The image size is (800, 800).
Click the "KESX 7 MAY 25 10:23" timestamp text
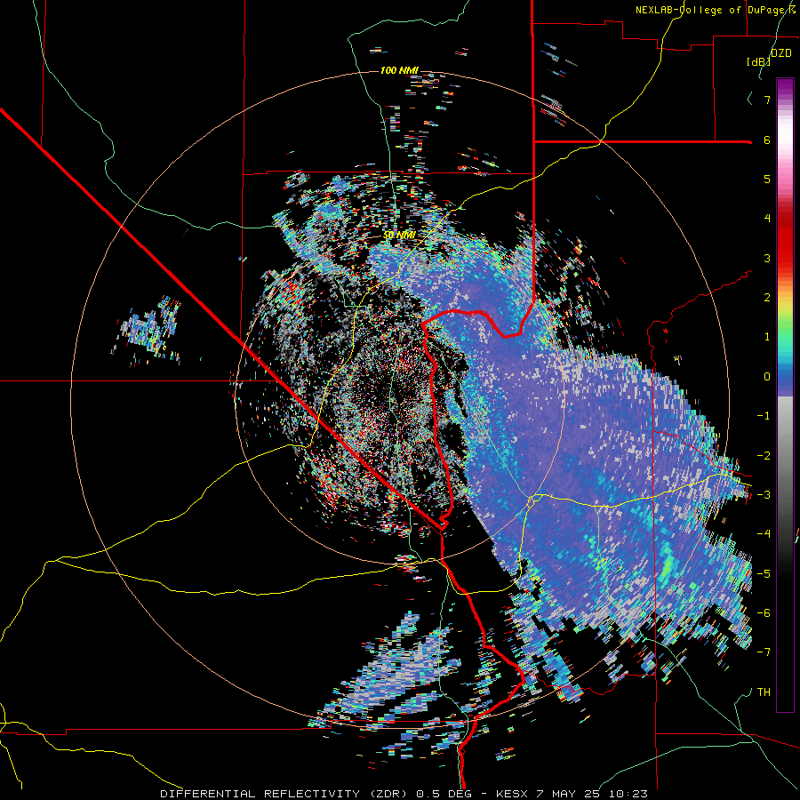pos(572,794)
